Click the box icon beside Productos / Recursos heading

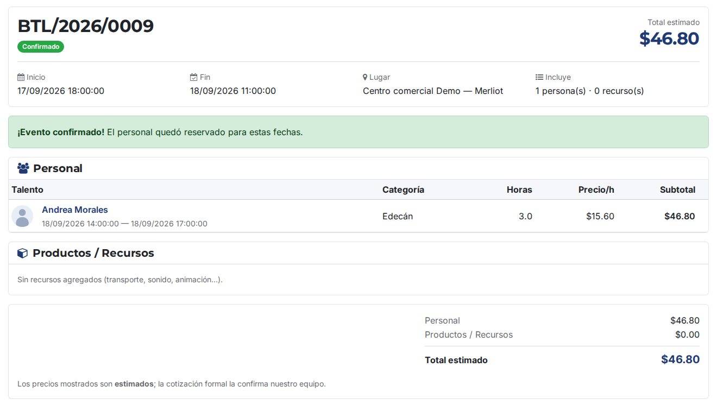click(22, 253)
